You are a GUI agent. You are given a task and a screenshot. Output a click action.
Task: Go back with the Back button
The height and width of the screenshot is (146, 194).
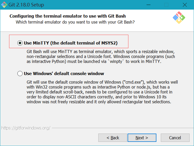[113, 138]
